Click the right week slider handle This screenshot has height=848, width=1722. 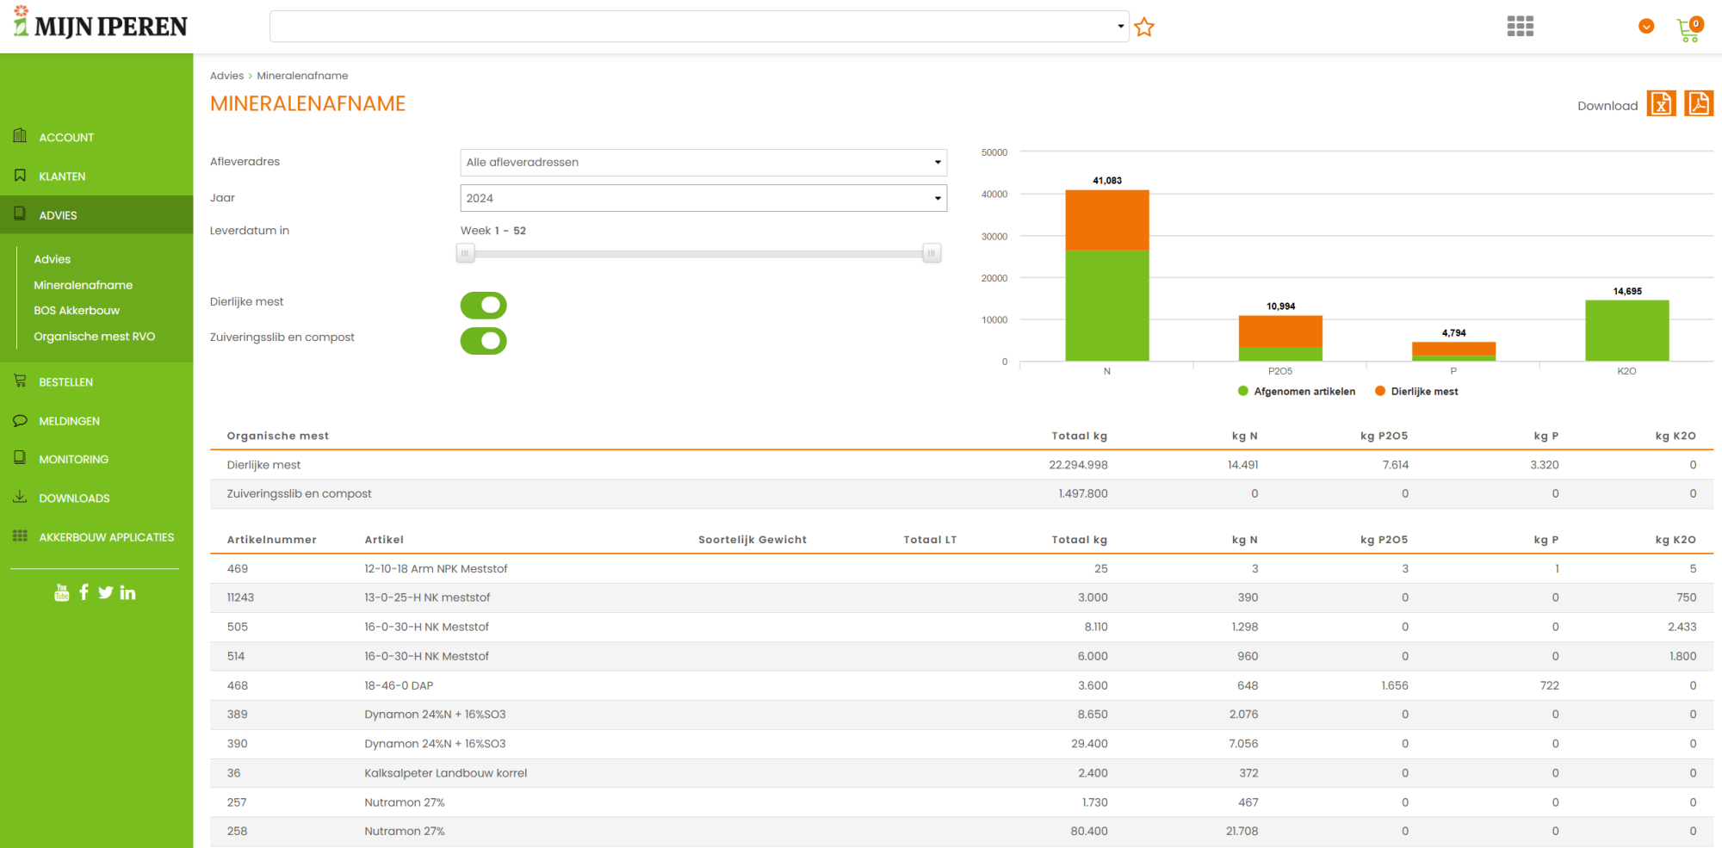[x=931, y=253]
